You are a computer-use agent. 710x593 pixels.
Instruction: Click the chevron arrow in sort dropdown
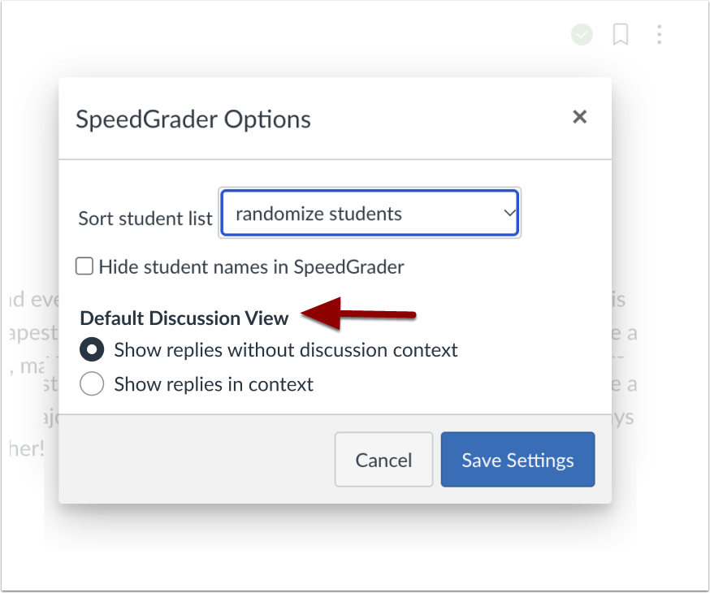click(x=509, y=213)
